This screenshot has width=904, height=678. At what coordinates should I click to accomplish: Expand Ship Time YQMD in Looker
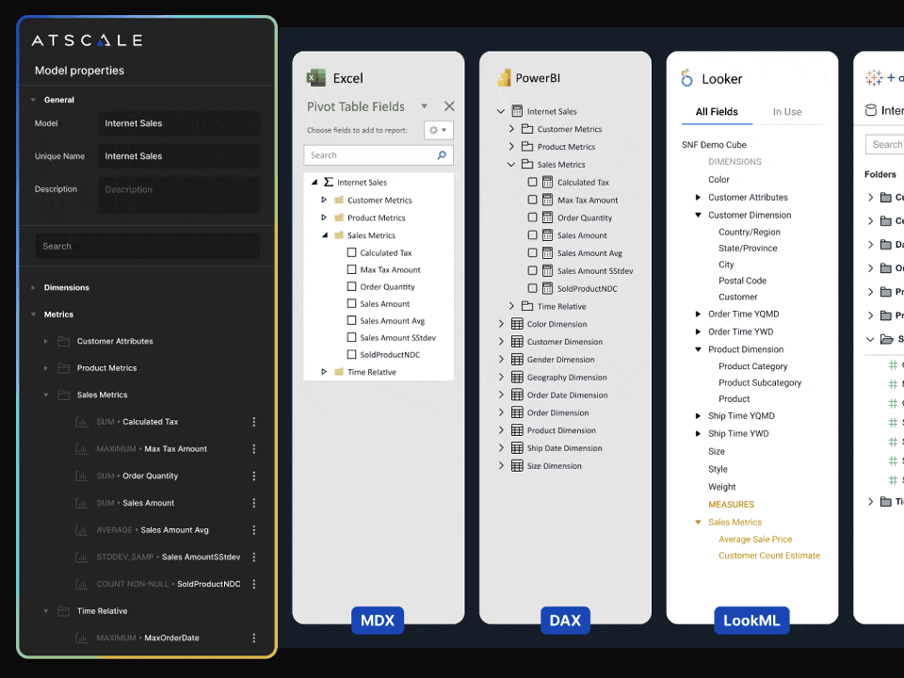[x=698, y=415]
